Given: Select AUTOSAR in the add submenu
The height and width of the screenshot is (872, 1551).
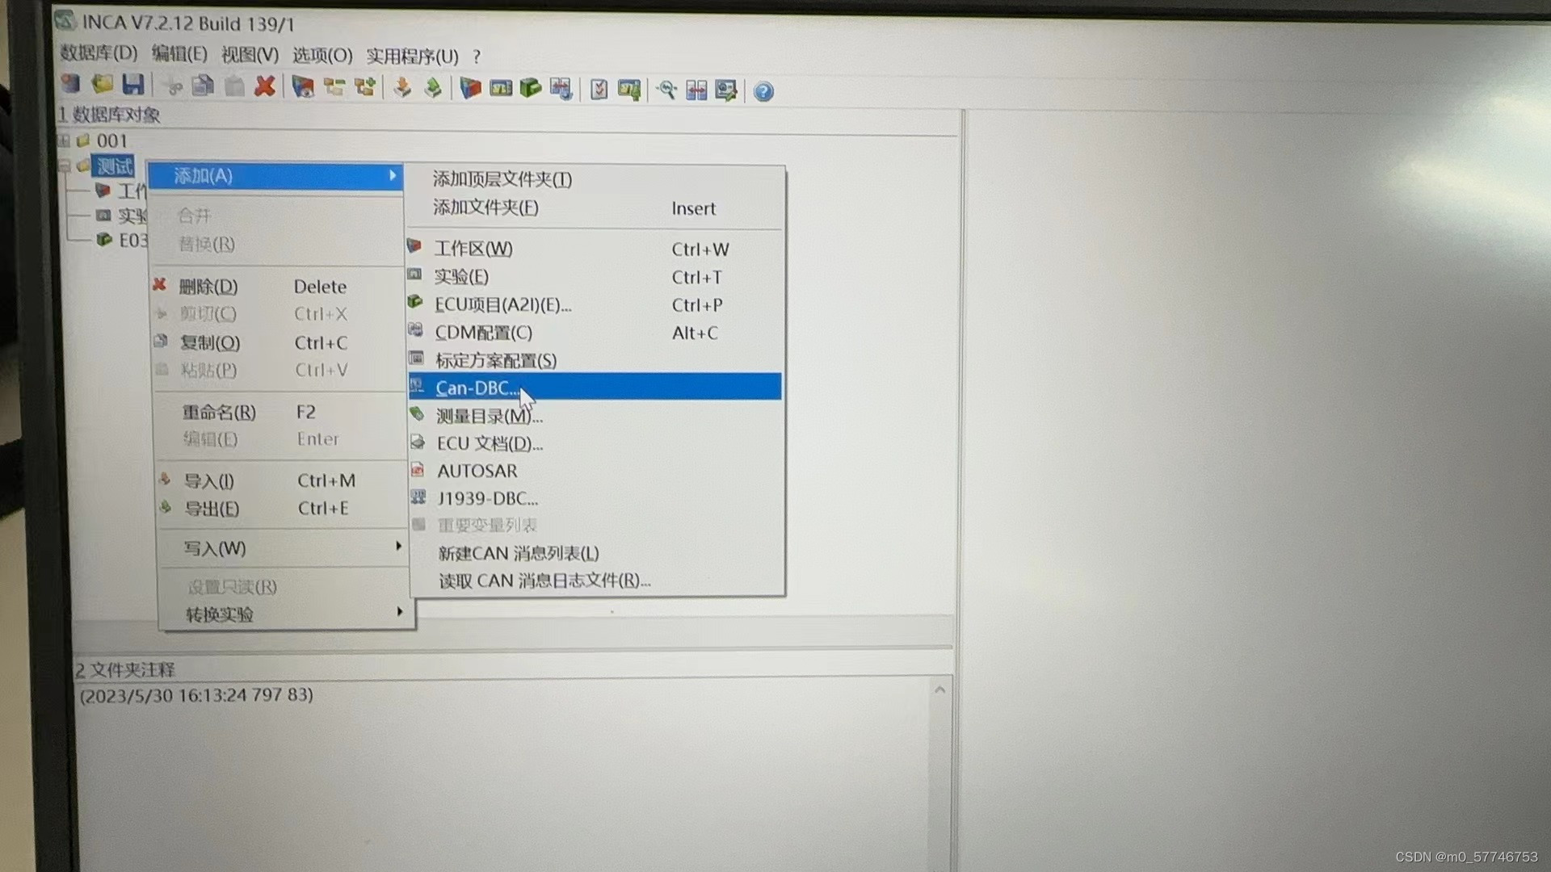Looking at the screenshot, I should click(x=477, y=471).
